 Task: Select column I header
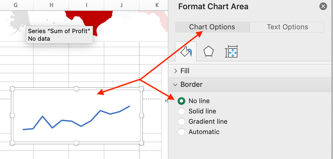point(86,5)
